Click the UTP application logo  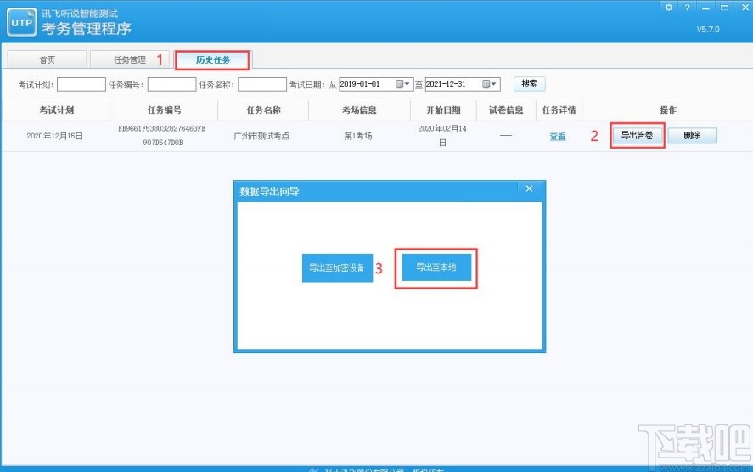(21, 22)
